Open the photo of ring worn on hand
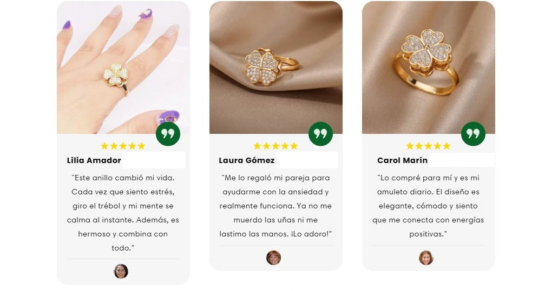 pos(123,67)
